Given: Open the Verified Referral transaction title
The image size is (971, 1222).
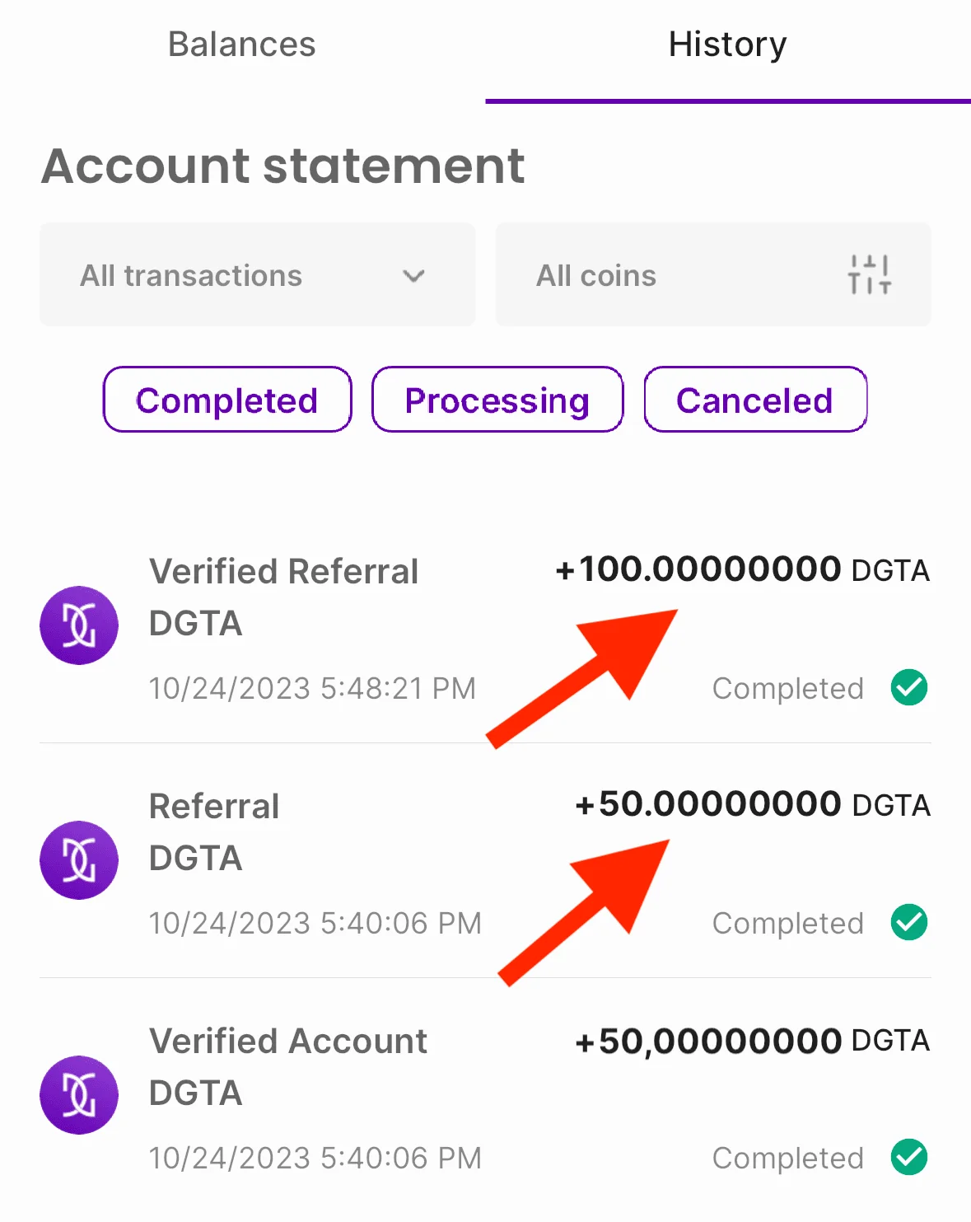Looking at the screenshot, I should coord(283,571).
